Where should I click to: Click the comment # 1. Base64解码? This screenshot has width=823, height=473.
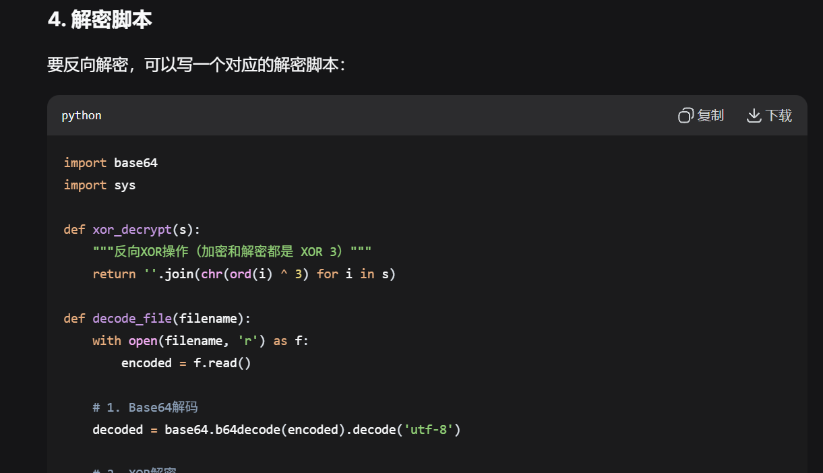point(144,407)
